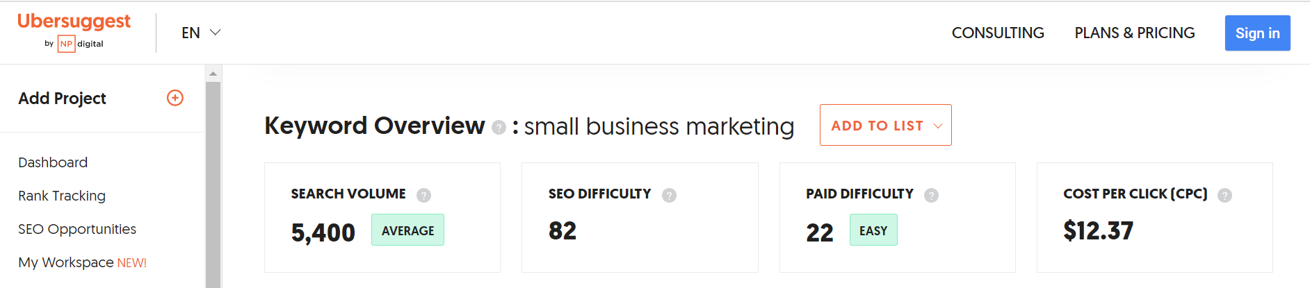Click the Search Volume help icon
Viewport: 1310px width, 288px height.
423,195
